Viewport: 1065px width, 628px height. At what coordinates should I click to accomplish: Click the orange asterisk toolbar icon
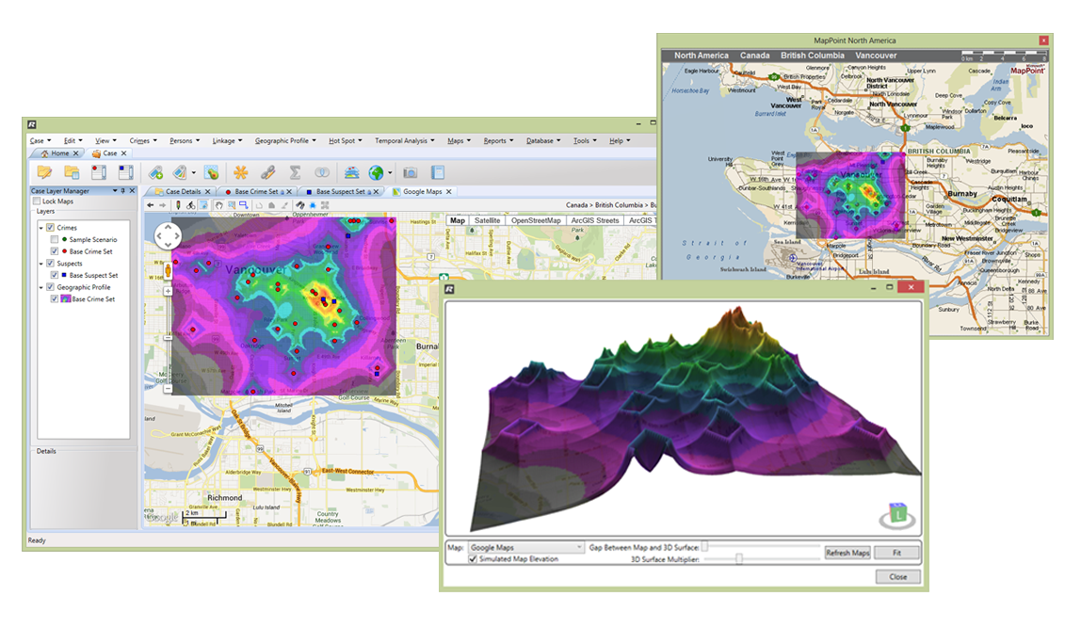pos(240,172)
